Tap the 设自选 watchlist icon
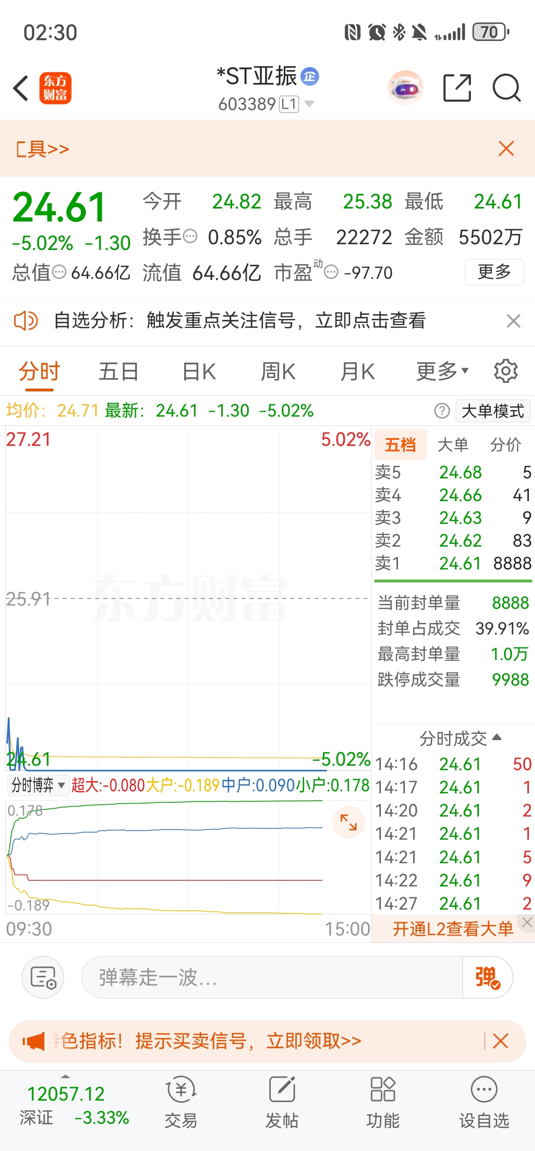The image size is (535, 1151). (484, 1102)
